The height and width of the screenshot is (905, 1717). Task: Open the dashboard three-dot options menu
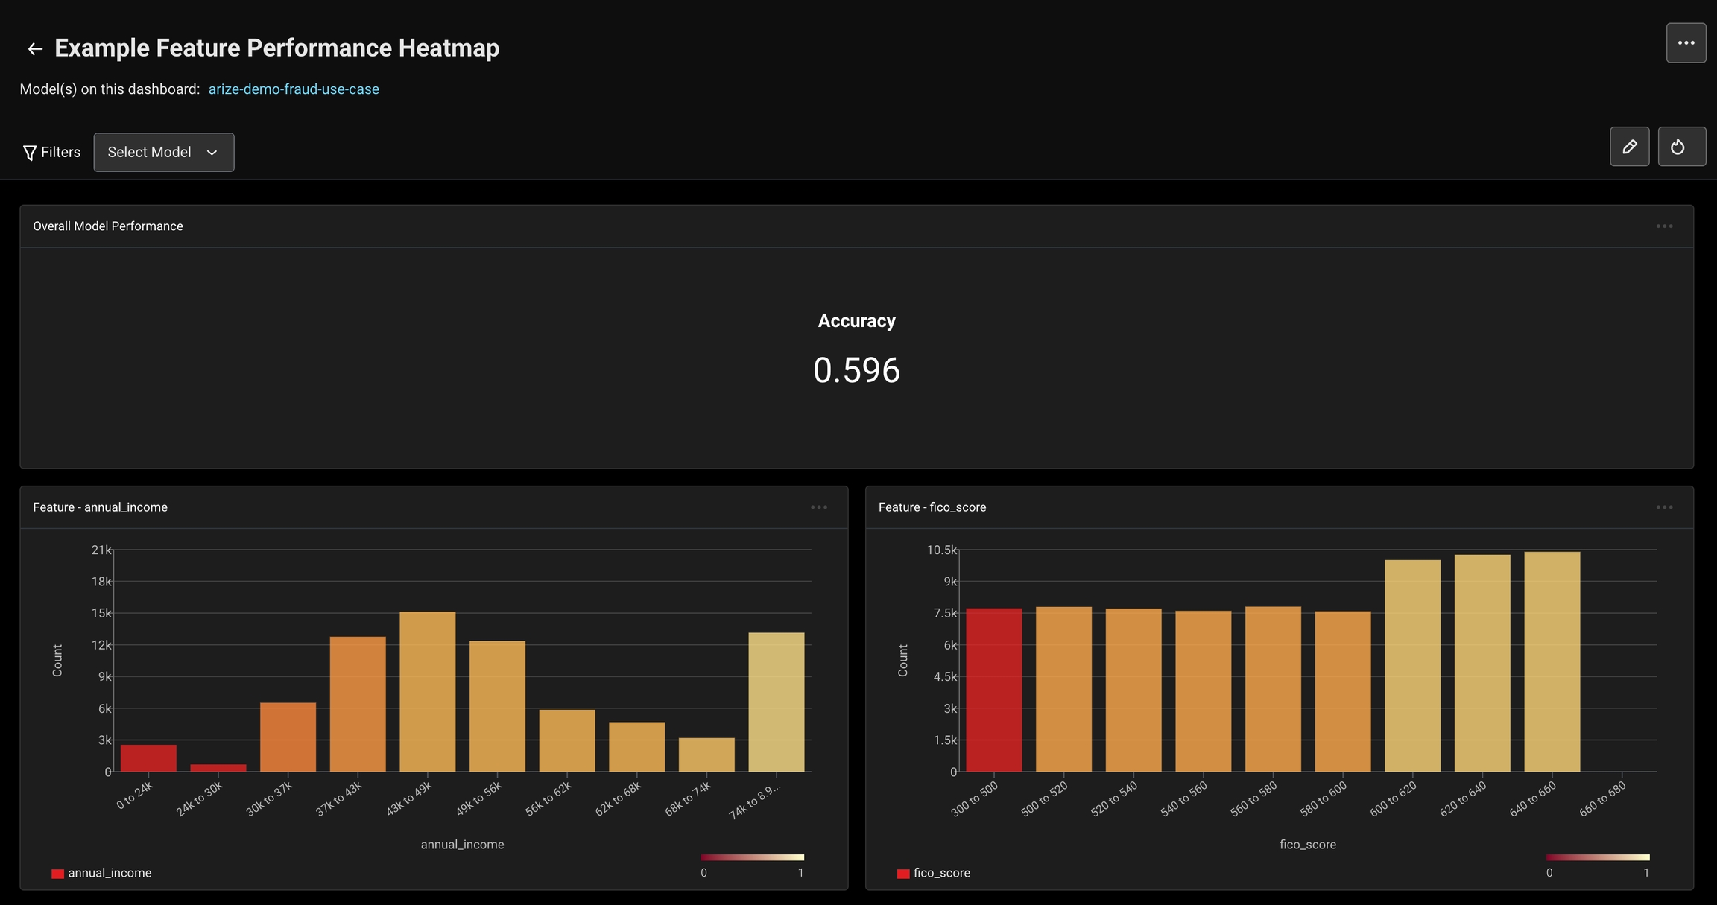(x=1686, y=43)
